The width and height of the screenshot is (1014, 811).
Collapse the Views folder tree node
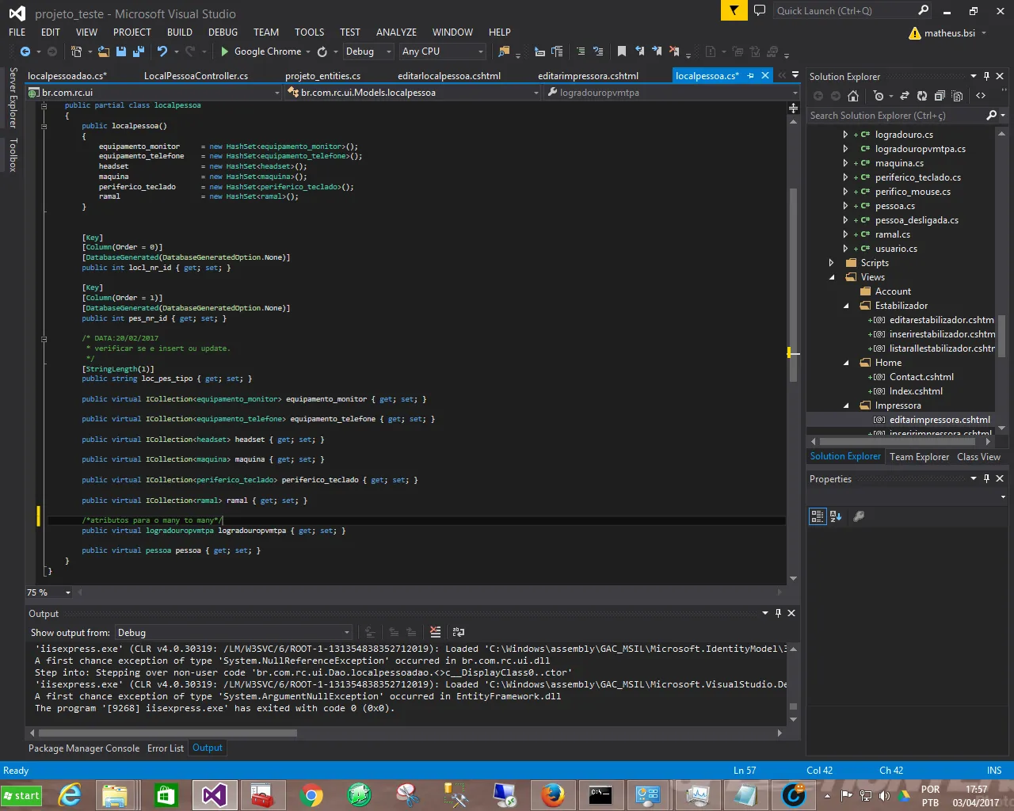coord(831,277)
